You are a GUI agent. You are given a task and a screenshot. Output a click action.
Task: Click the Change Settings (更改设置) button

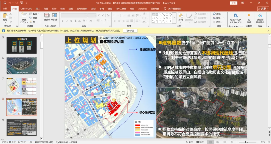pos(130,31)
